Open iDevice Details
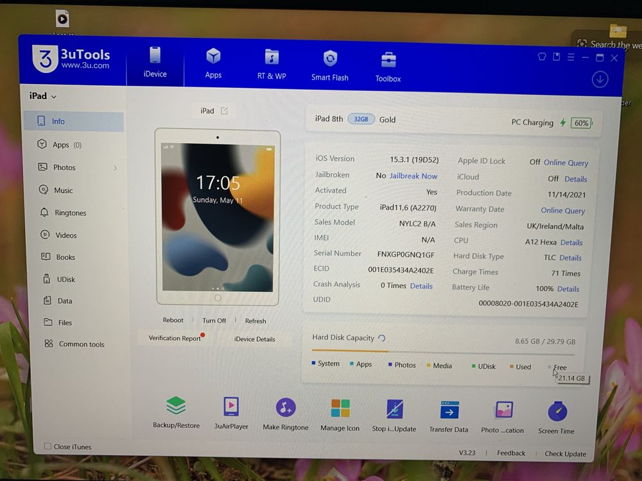The width and height of the screenshot is (642, 481). 255,339
